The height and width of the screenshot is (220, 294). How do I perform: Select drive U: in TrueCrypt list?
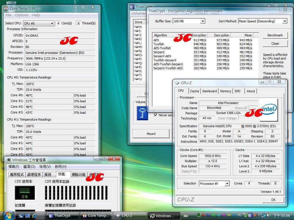[x=139, y=79]
